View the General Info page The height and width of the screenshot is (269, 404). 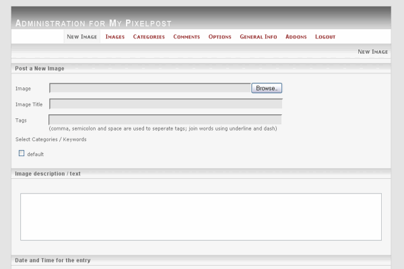(x=259, y=37)
